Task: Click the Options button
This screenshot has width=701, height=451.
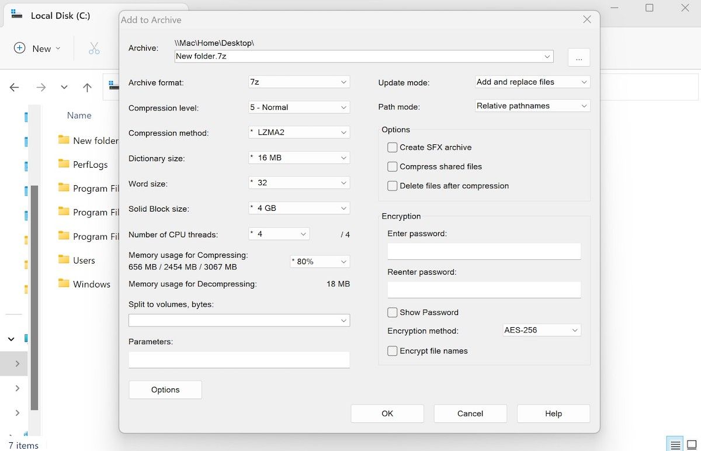Action: (x=165, y=390)
